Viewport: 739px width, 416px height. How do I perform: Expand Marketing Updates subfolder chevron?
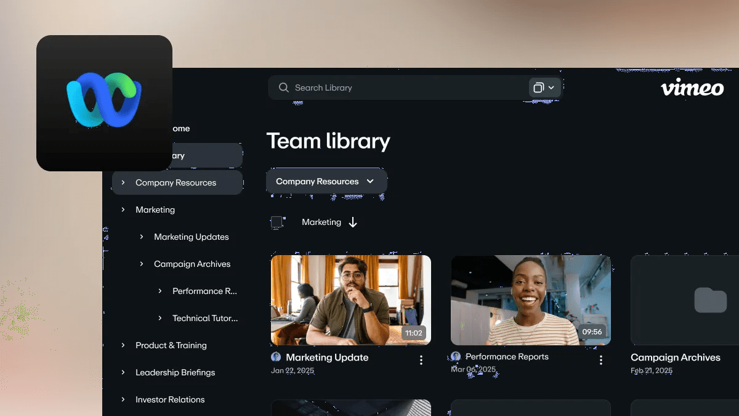coord(142,237)
